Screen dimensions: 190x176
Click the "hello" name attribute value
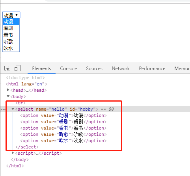coord(58,109)
